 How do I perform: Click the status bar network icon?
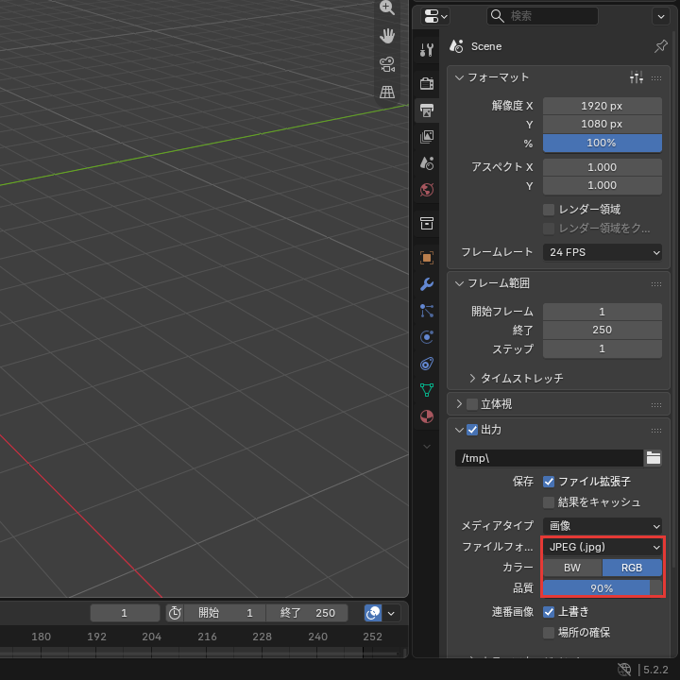coord(623,670)
